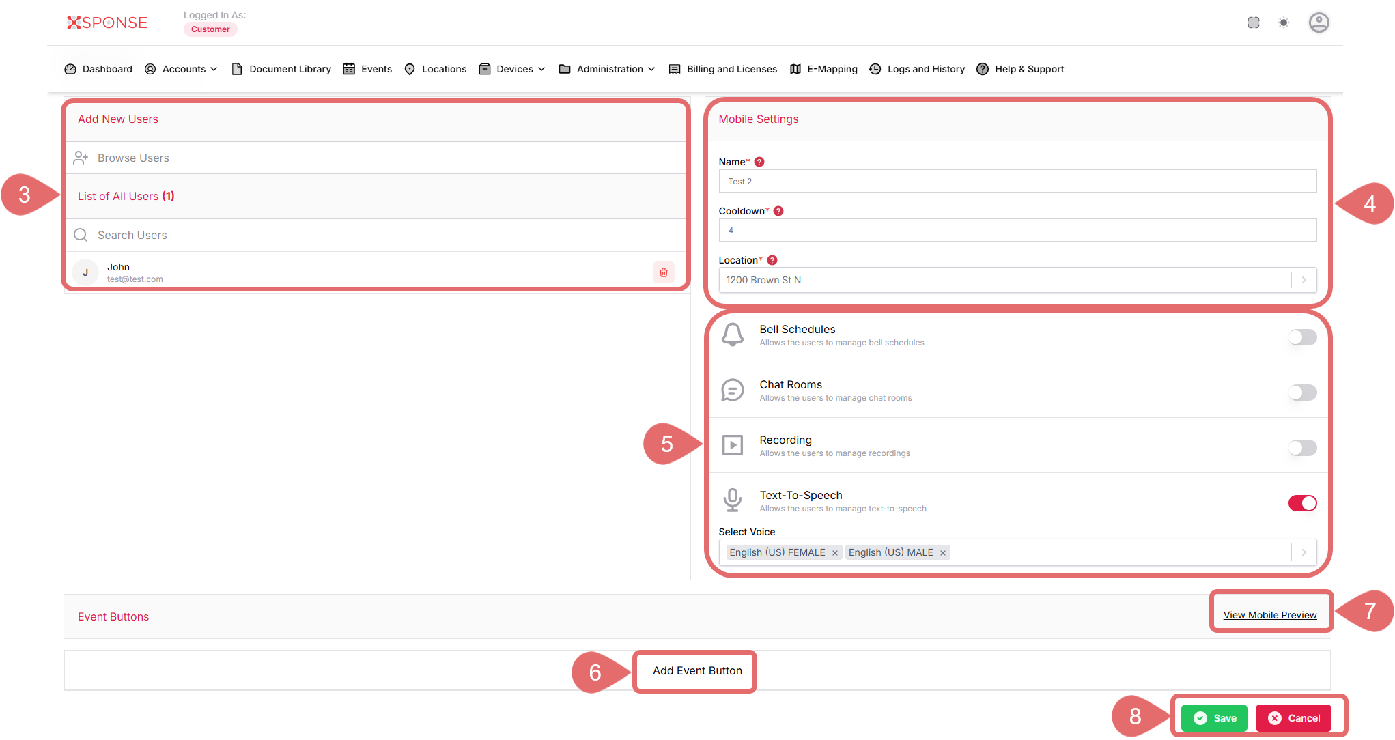Expand the Select Voice dropdown arrow

1303,552
